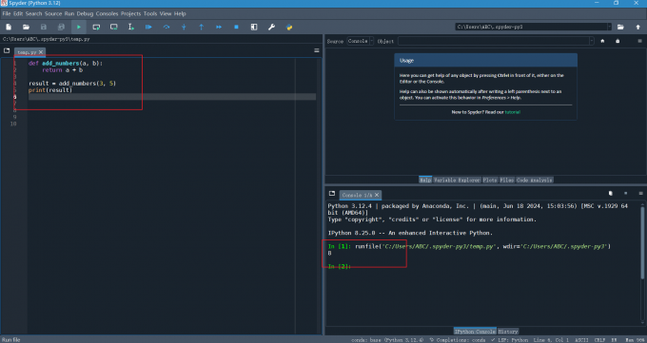
Task: Start debugging the file icon
Action: tap(148, 27)
